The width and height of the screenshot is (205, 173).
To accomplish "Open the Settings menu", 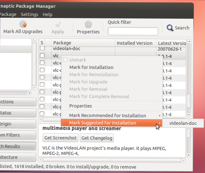I will pyautogui.click(x=30, y=15).
